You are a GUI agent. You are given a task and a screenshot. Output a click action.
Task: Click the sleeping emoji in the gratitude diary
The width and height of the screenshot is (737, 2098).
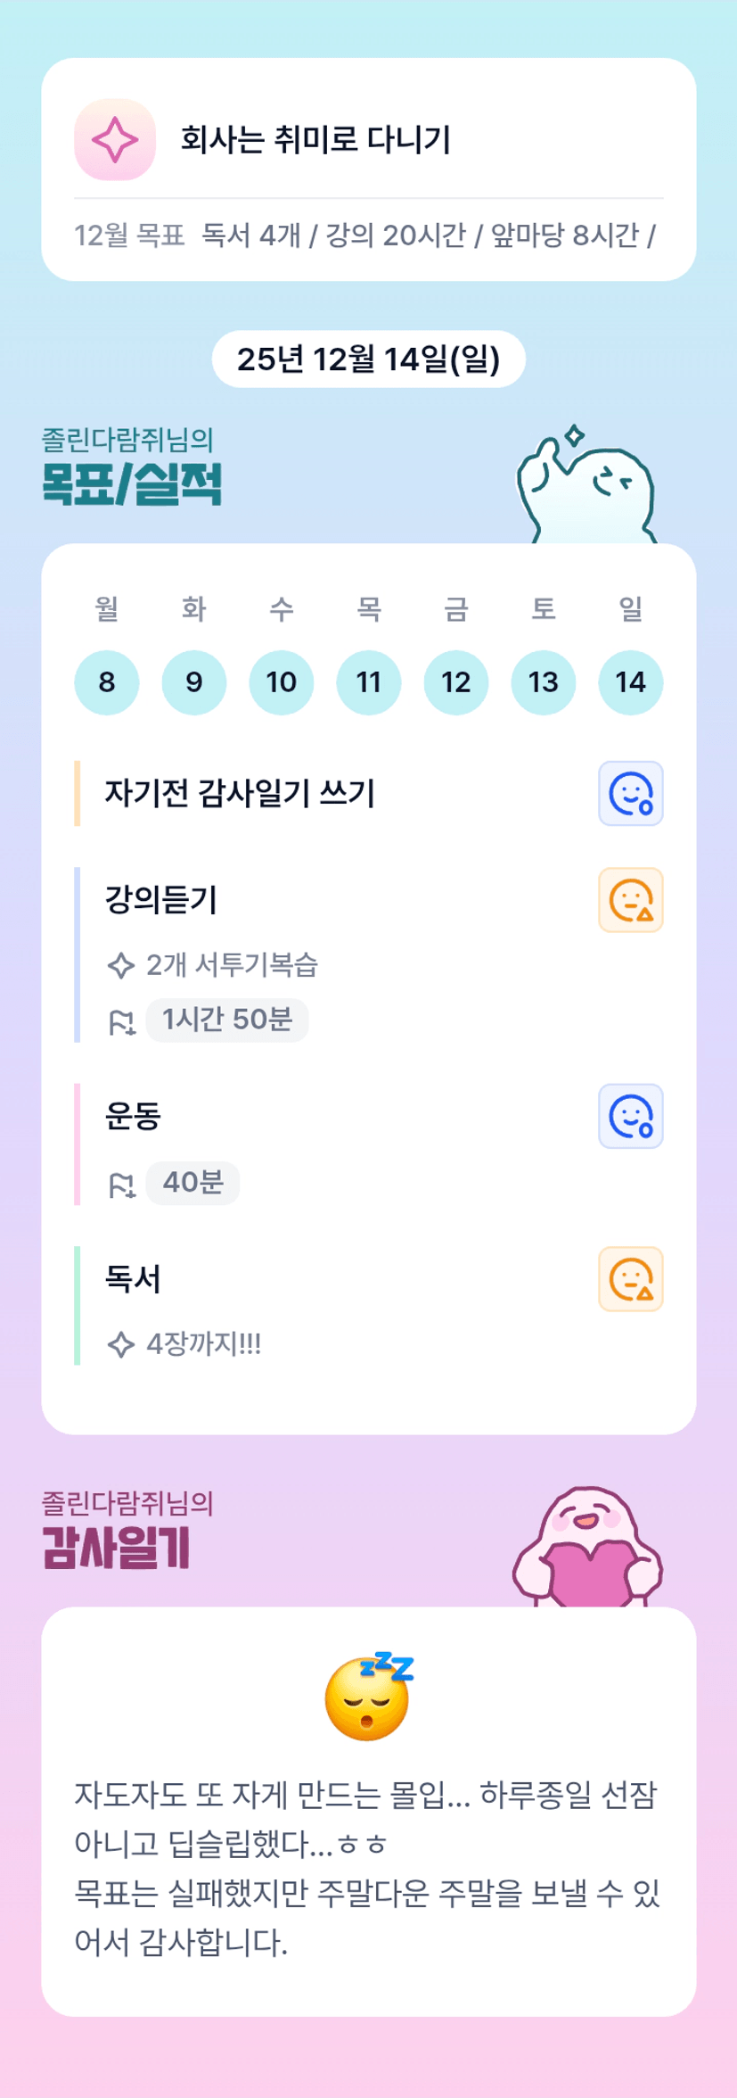pyautogui.click(x=368, y=1696)
